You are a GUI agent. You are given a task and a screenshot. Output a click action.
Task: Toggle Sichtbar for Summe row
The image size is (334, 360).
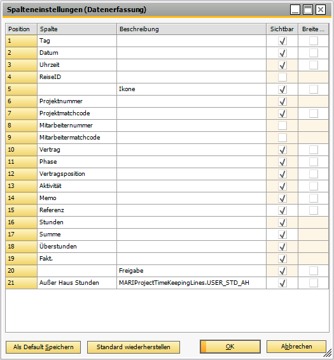(282, 234)
